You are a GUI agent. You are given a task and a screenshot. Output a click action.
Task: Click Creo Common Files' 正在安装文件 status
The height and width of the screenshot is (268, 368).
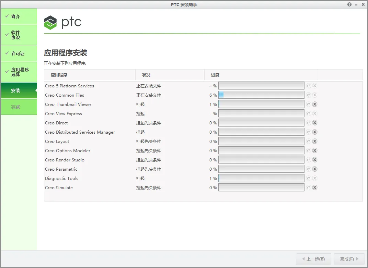click(x=149, y=95)
